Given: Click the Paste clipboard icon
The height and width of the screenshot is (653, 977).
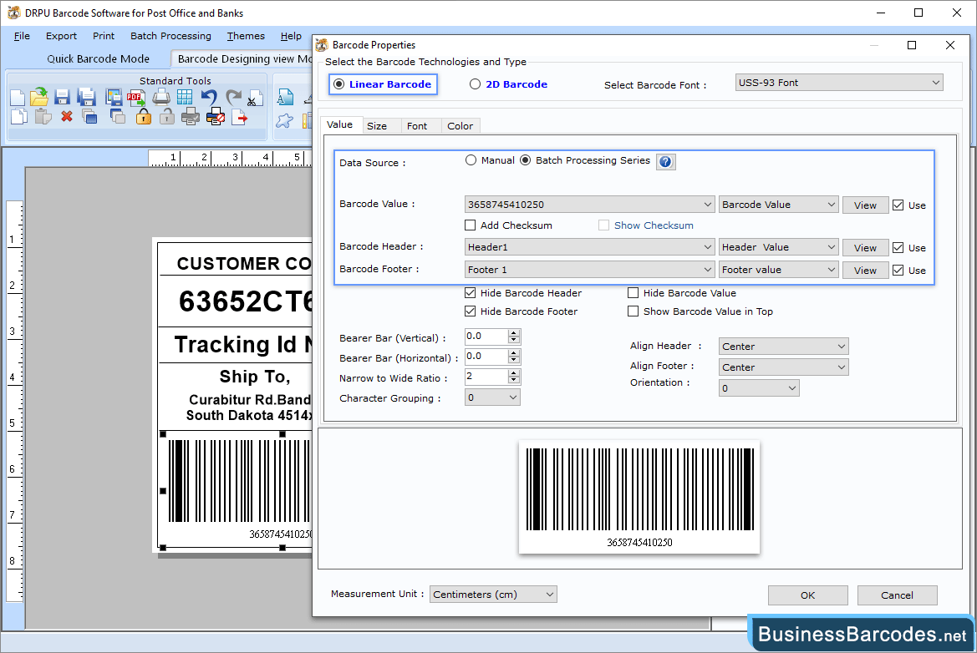Looking at the screenshot, I should coord(43,116).
